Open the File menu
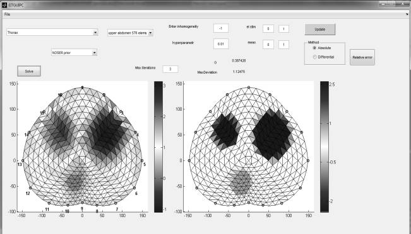The image size is (411, 234). (8, 14)
